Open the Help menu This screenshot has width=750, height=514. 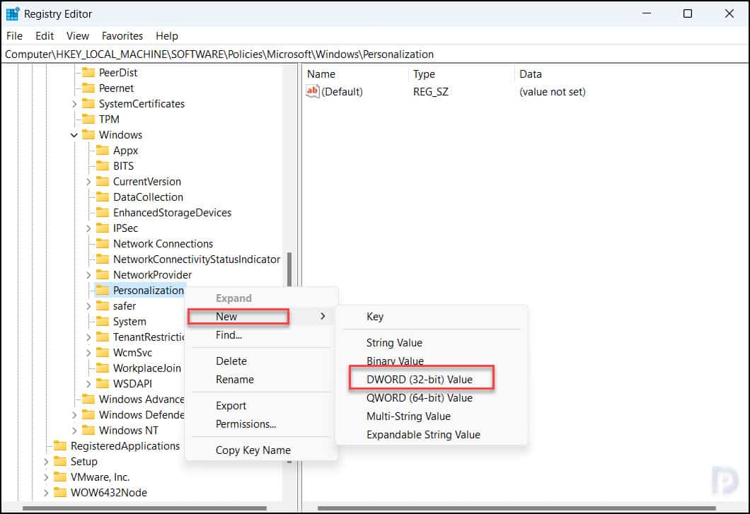(166, 36)
